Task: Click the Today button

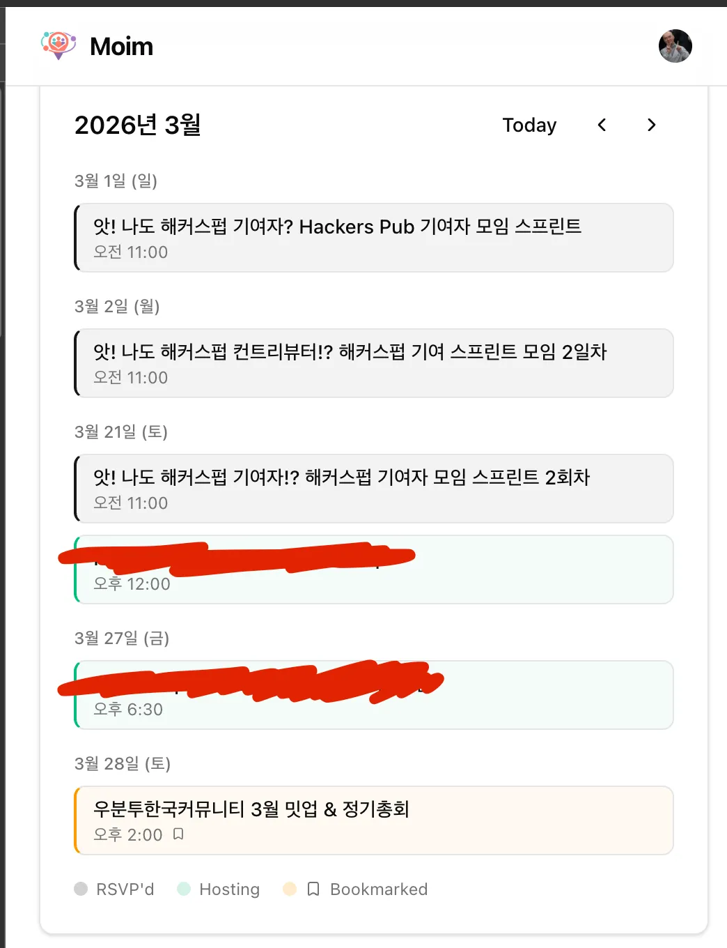Action: point(529,125)
